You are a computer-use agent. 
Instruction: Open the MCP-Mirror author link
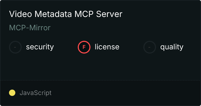[x=30, y=28]
